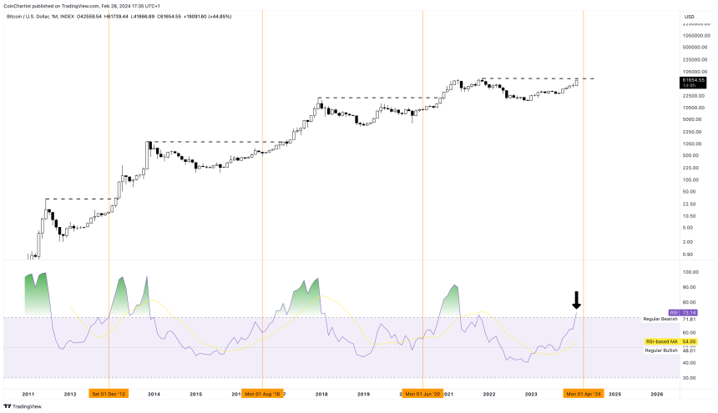Click the 105.00 price axis label

pyautogui.click(x=691, y=179)
